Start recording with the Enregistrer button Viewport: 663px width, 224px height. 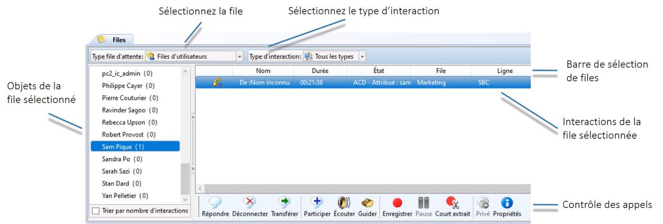pos(397,203)
